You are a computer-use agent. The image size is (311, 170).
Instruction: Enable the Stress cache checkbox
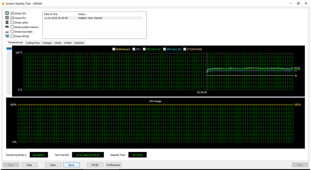pyautogui.click(x=12, y=23)
